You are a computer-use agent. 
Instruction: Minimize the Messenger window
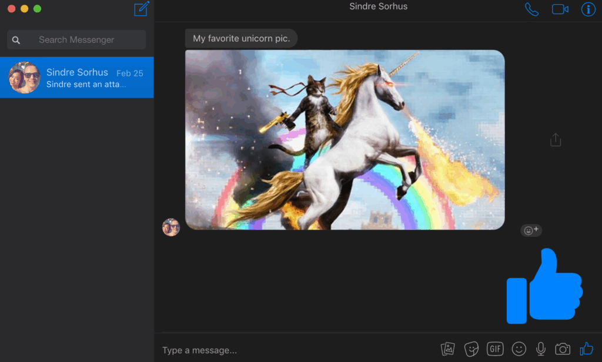[24, 9]
